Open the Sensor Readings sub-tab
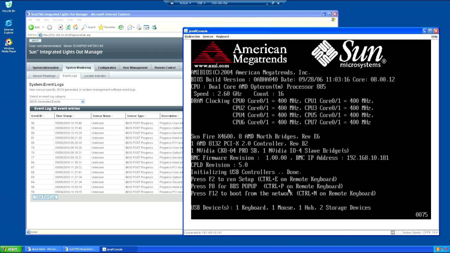 coord(44,76)
